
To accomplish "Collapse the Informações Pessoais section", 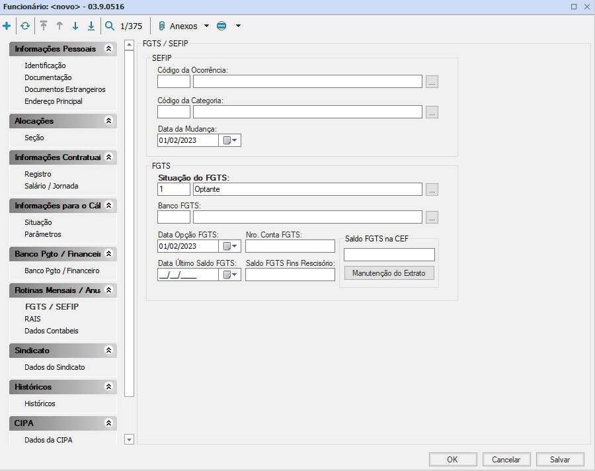I will (x=109, y=49).
